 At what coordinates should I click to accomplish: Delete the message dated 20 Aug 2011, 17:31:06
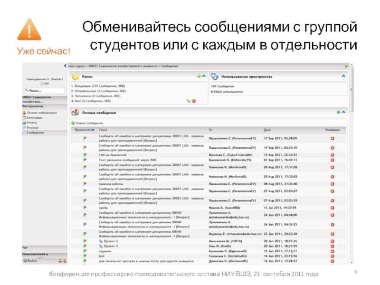click(x=332, y=167)
